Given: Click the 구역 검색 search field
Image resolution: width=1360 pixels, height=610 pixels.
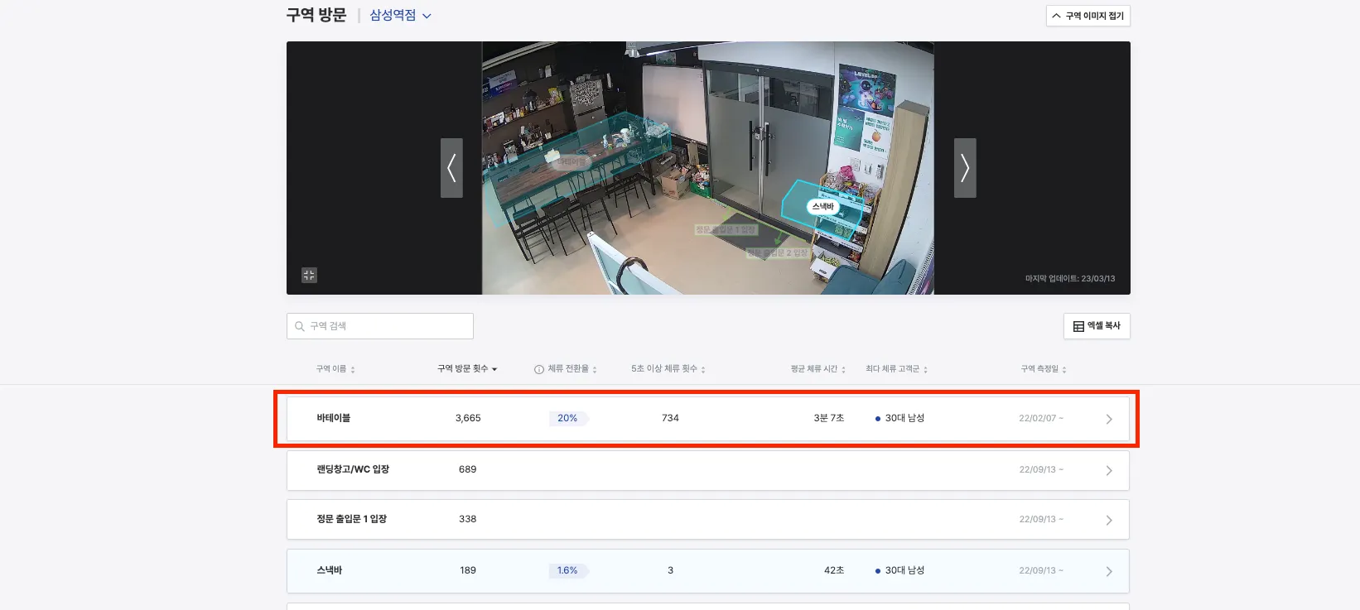Looking at the screenshot, I should point(380,326).
